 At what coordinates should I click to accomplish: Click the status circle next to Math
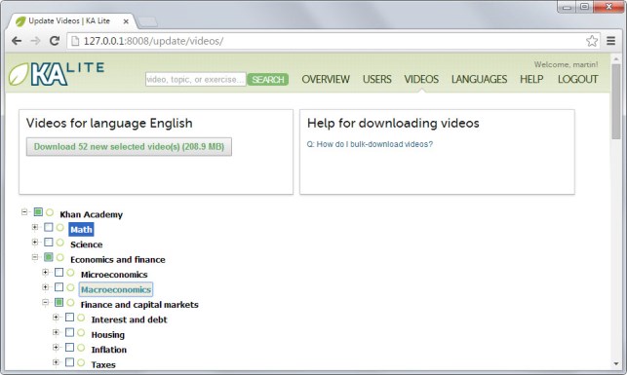click(60, 228)
